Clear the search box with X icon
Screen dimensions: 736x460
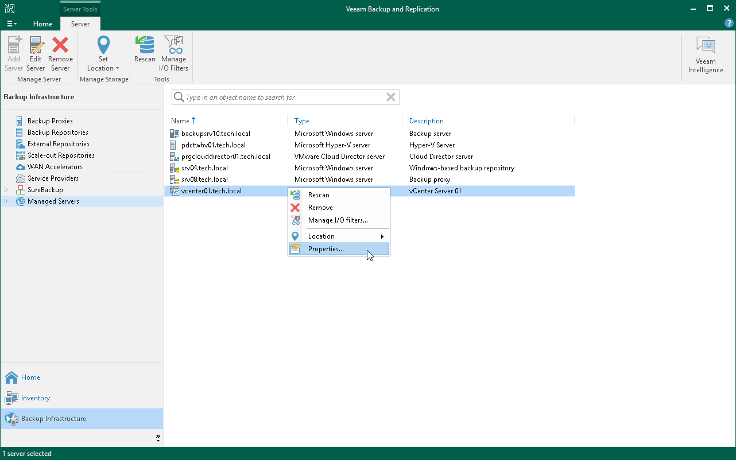pos(391,98)
